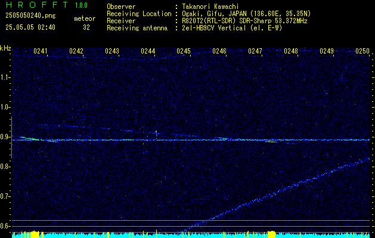
Task: Click the 0244 time marker
Action: click(148, 51)
